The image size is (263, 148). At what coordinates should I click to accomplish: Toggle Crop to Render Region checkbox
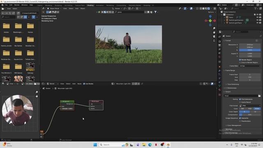[240, 62]
